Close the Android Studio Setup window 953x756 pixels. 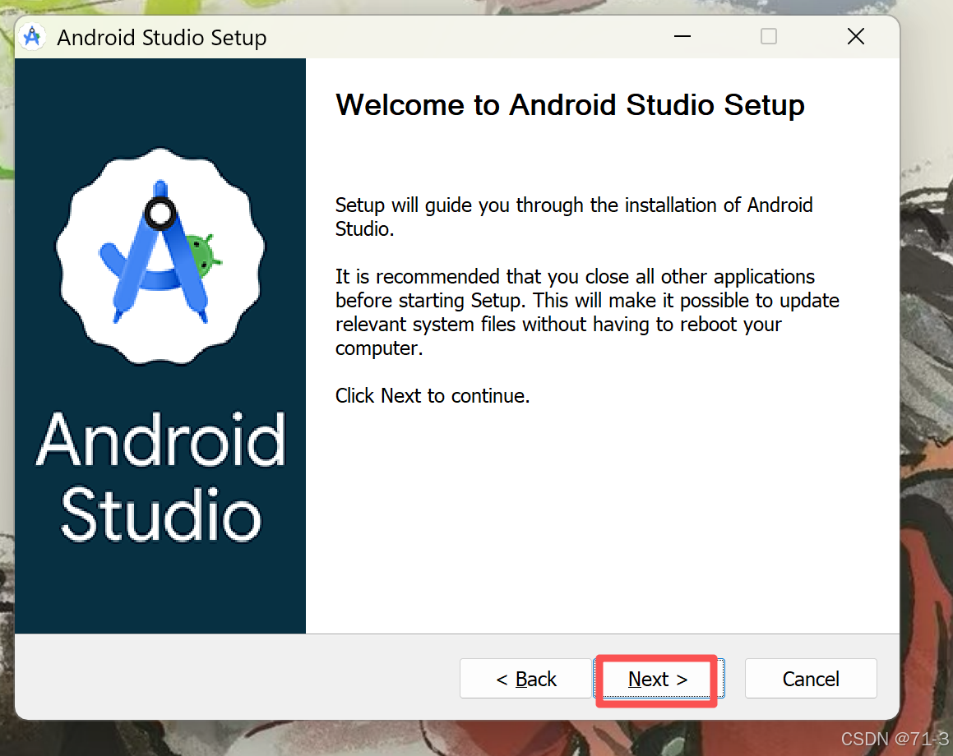856,36
